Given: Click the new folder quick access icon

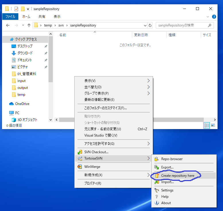Looking at the screenshot, I should pyautogui.click(x=23, y=9).
